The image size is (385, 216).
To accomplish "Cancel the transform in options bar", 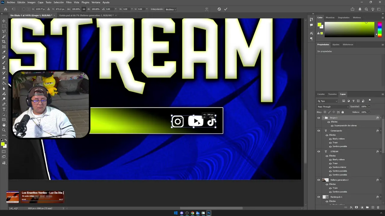I will tap(219, 9).
